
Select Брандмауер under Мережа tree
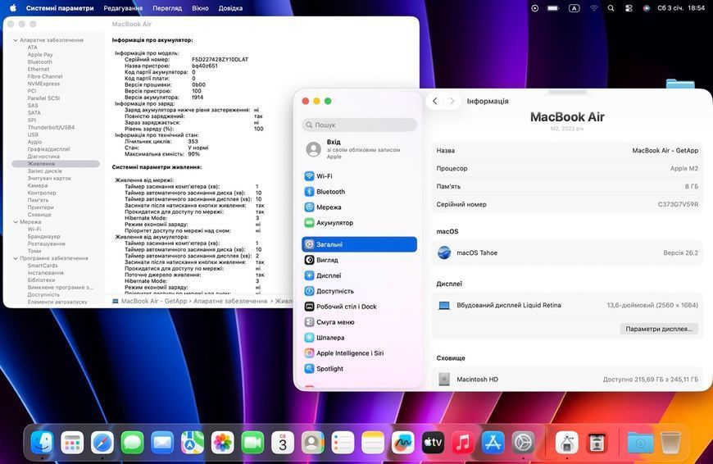(x=43, y=237)
